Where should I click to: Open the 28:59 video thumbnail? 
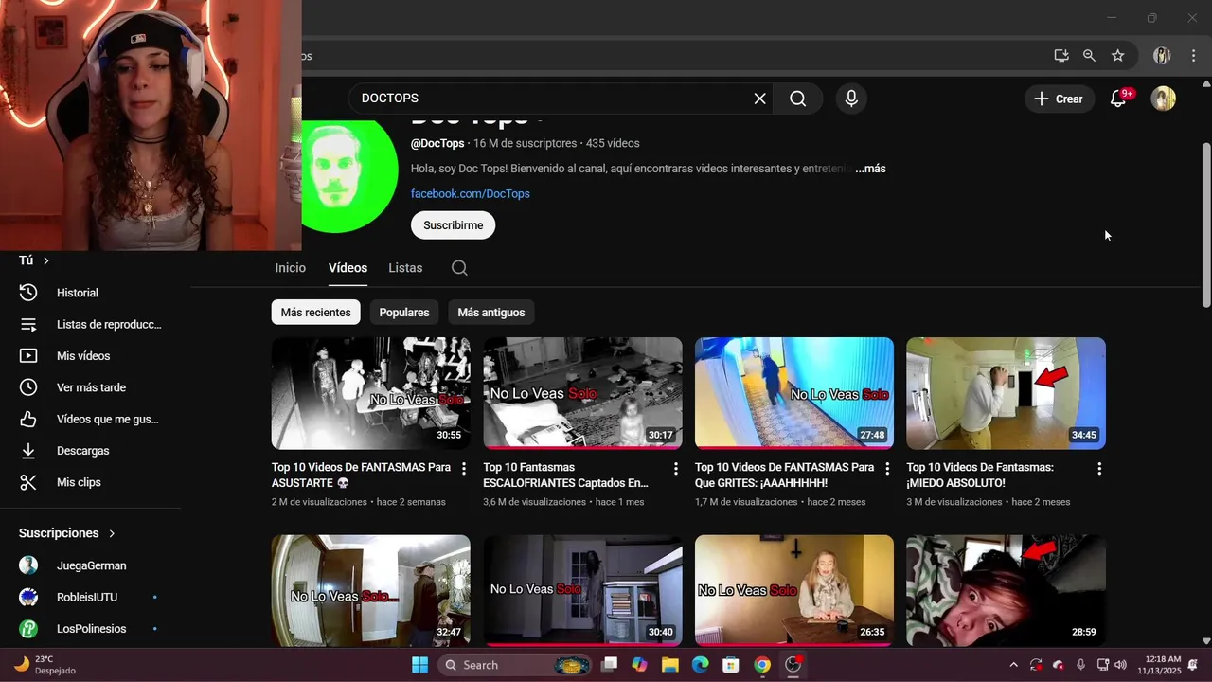click(x=1006, y=590)
